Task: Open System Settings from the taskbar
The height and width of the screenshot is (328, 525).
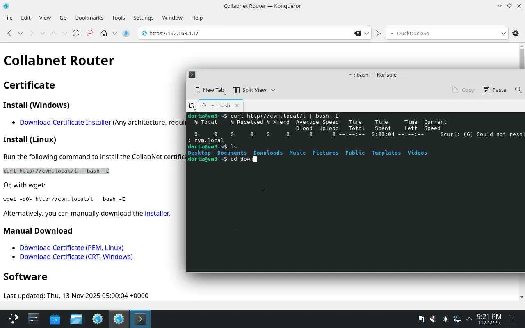Action: [33, 319]
